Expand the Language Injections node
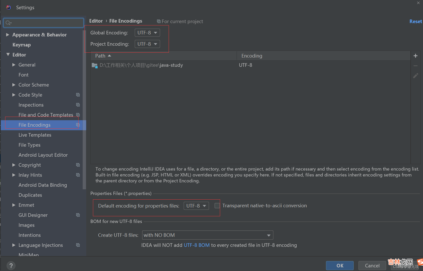Image resolution: width=423 pixels, height=271 pixels. click(14, 245)
